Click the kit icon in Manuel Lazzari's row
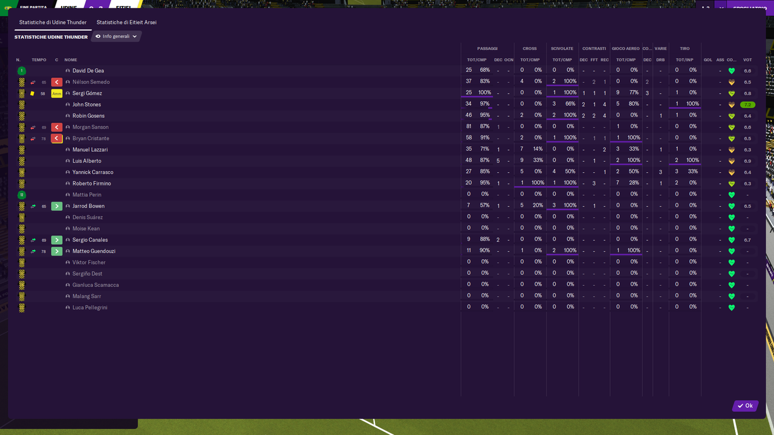 click(22, 150)
